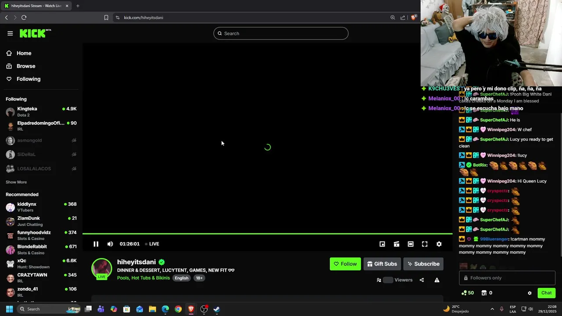Open Microsoft Edge from the taskbar
Image resolution: width=562 pixels, height=316 pixels.
point(165,309)
